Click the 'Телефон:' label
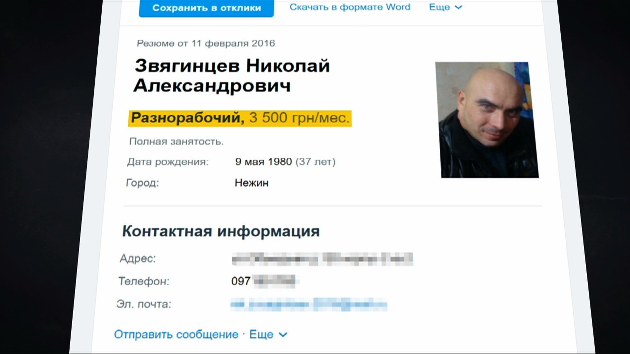Image resolution: width=630 pixels, height=354 pixels. click(144, 281)
